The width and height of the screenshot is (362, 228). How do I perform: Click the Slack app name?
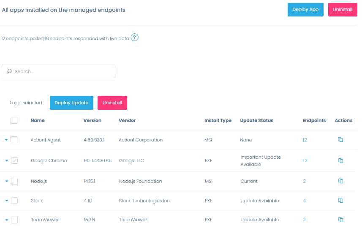click(x=37, y=201)
